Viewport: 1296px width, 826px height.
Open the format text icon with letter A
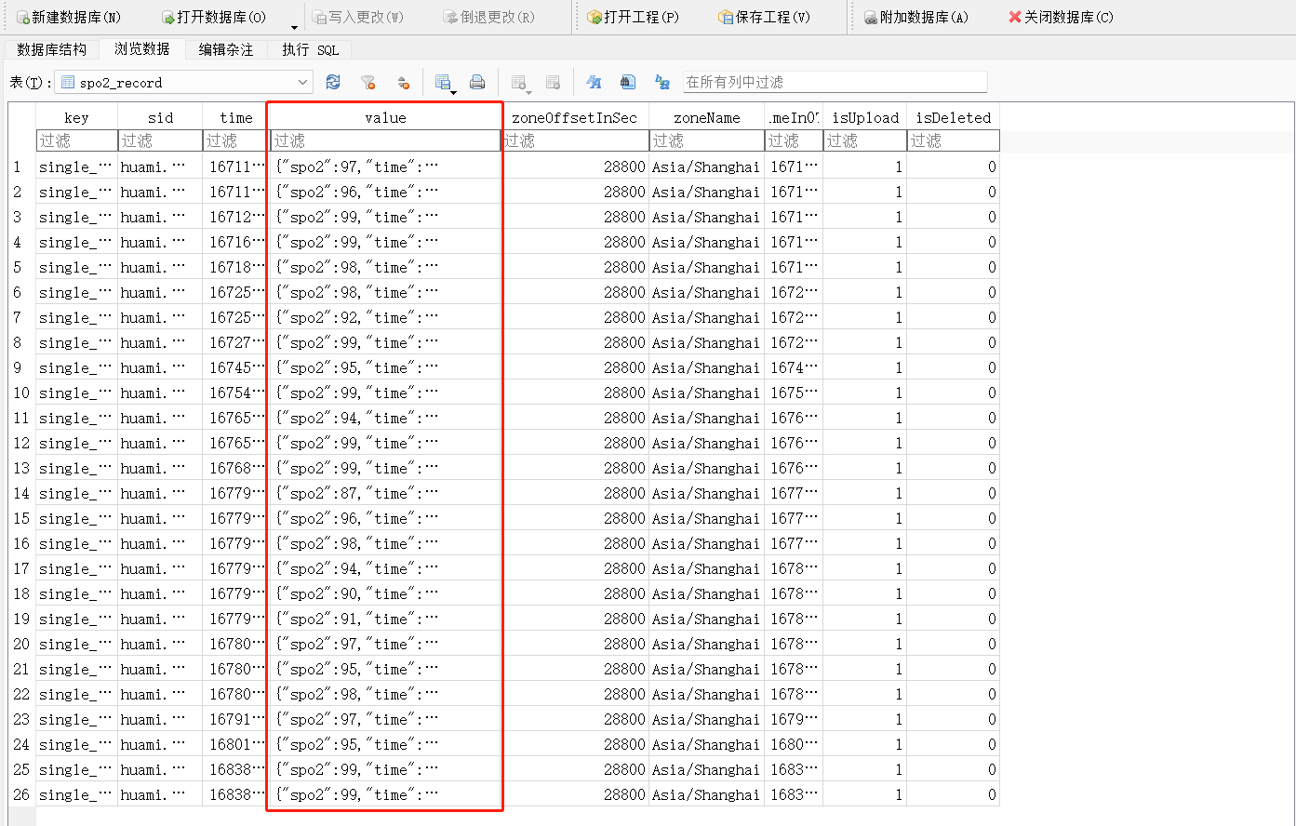pos(594,82)
